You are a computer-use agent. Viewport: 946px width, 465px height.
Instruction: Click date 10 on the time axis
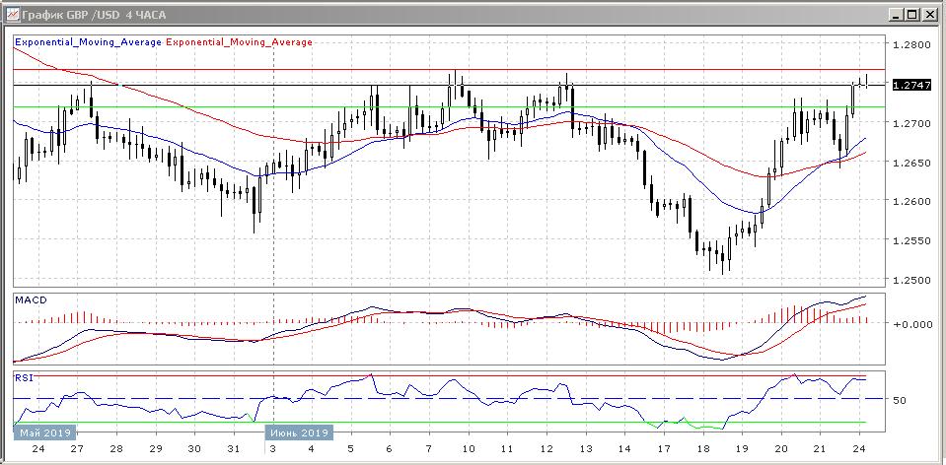pyautogui.click(x=467, y=448)
